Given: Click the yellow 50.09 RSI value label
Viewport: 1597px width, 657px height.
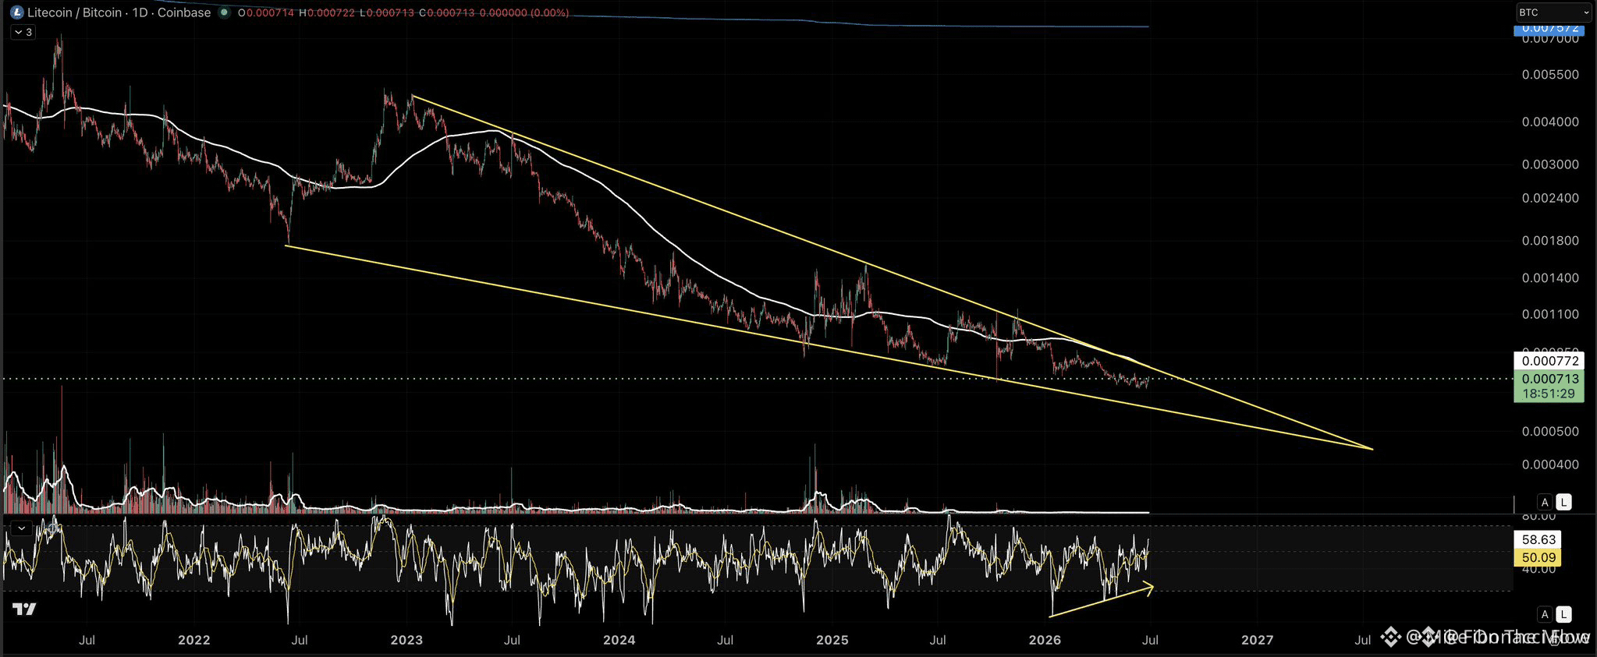Looking at the screenshot, I should (1537, 557).
